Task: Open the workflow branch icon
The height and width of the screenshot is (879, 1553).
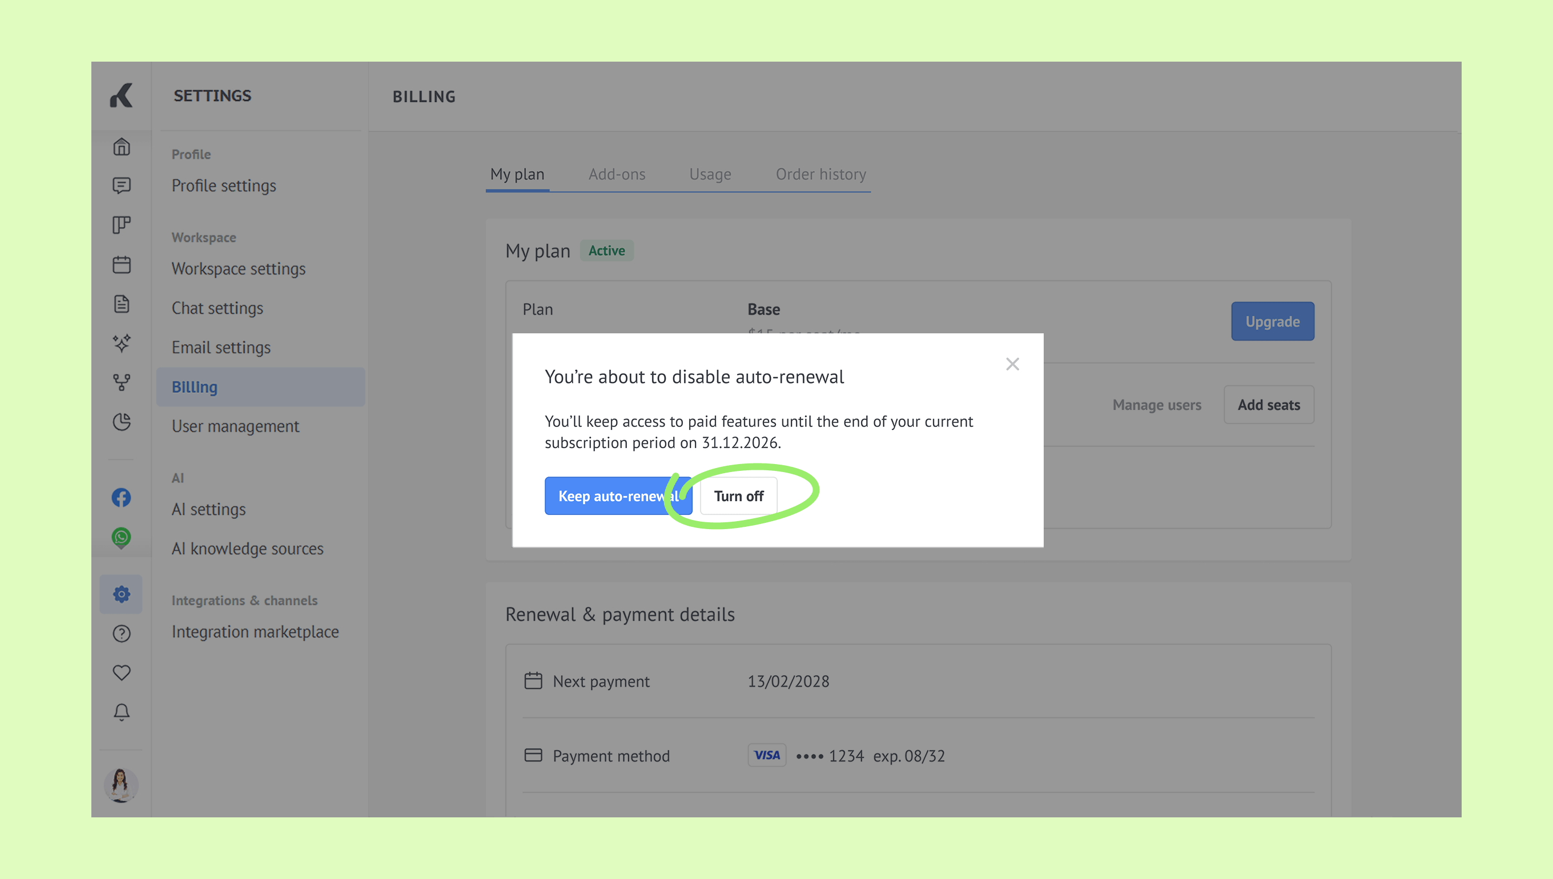Action: (x=122, y=382)
